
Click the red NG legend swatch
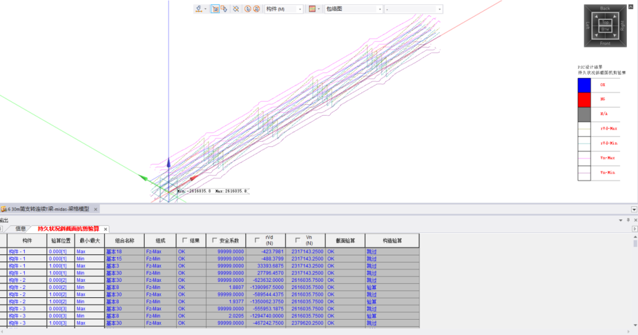click(584, 99)
